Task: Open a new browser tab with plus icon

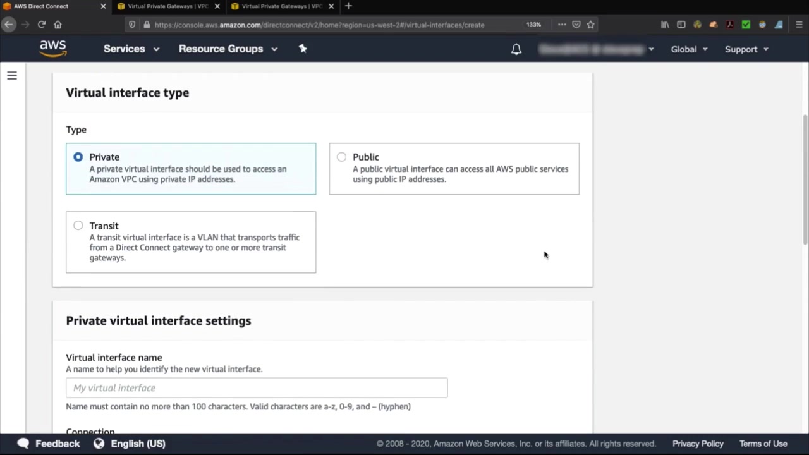Action: [x=348, y=6]
